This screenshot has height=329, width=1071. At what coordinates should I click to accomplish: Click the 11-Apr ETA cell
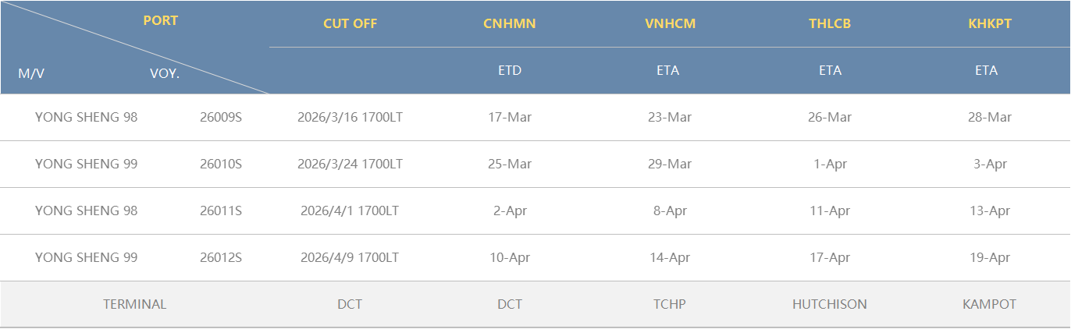(x=830, y=211)
